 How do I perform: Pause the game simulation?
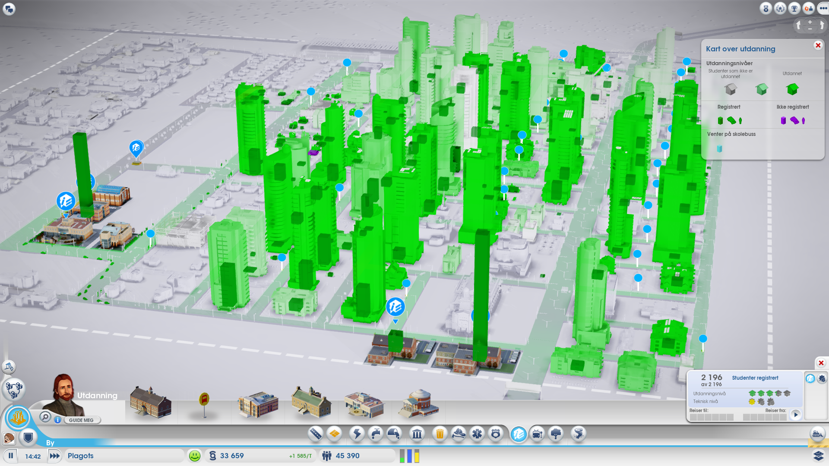click(11, 456)
